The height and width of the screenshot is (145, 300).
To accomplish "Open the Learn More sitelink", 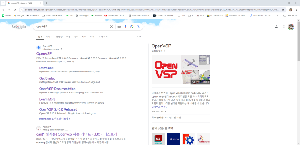I will [48, 99].
